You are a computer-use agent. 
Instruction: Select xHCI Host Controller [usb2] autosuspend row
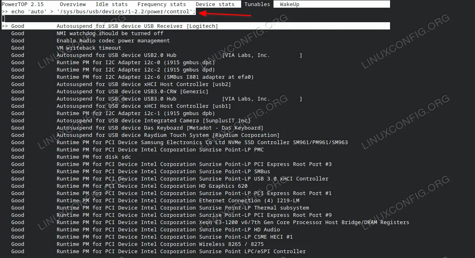[121, 84]
